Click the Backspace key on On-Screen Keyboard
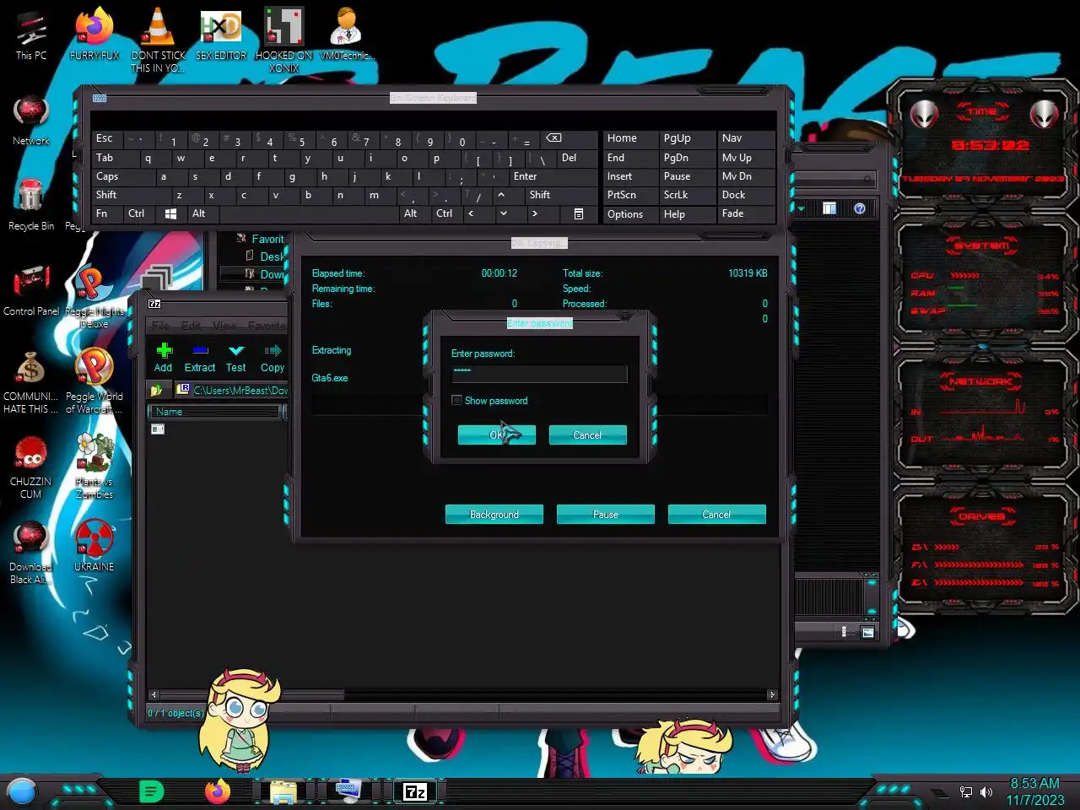Screen dimensions: 1080x810 [553, 138]
